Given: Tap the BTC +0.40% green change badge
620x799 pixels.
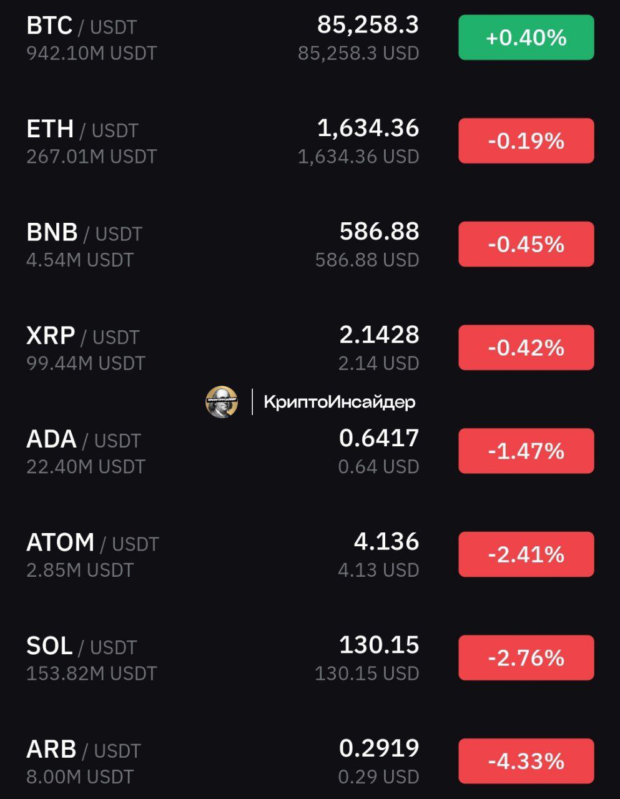Looking at the screenshot, I should click(x=526, y=38).
